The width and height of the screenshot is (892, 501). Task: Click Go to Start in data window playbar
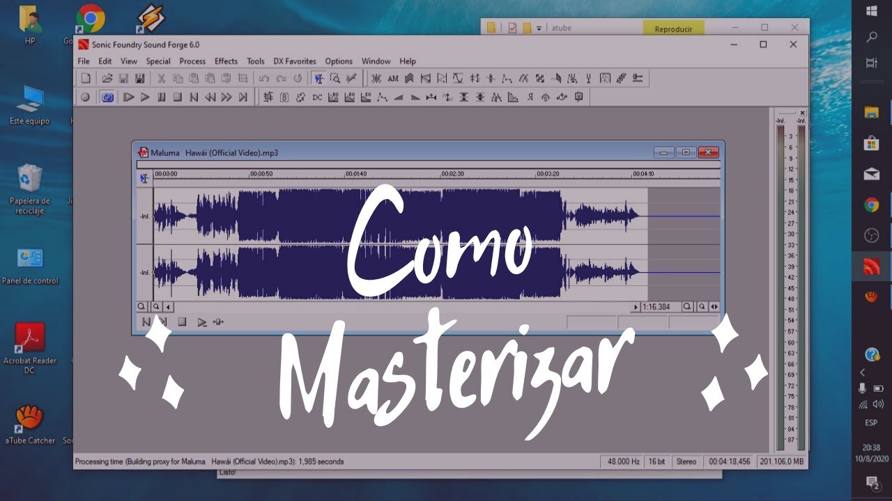pyautogui.click(x=146, y=321)
